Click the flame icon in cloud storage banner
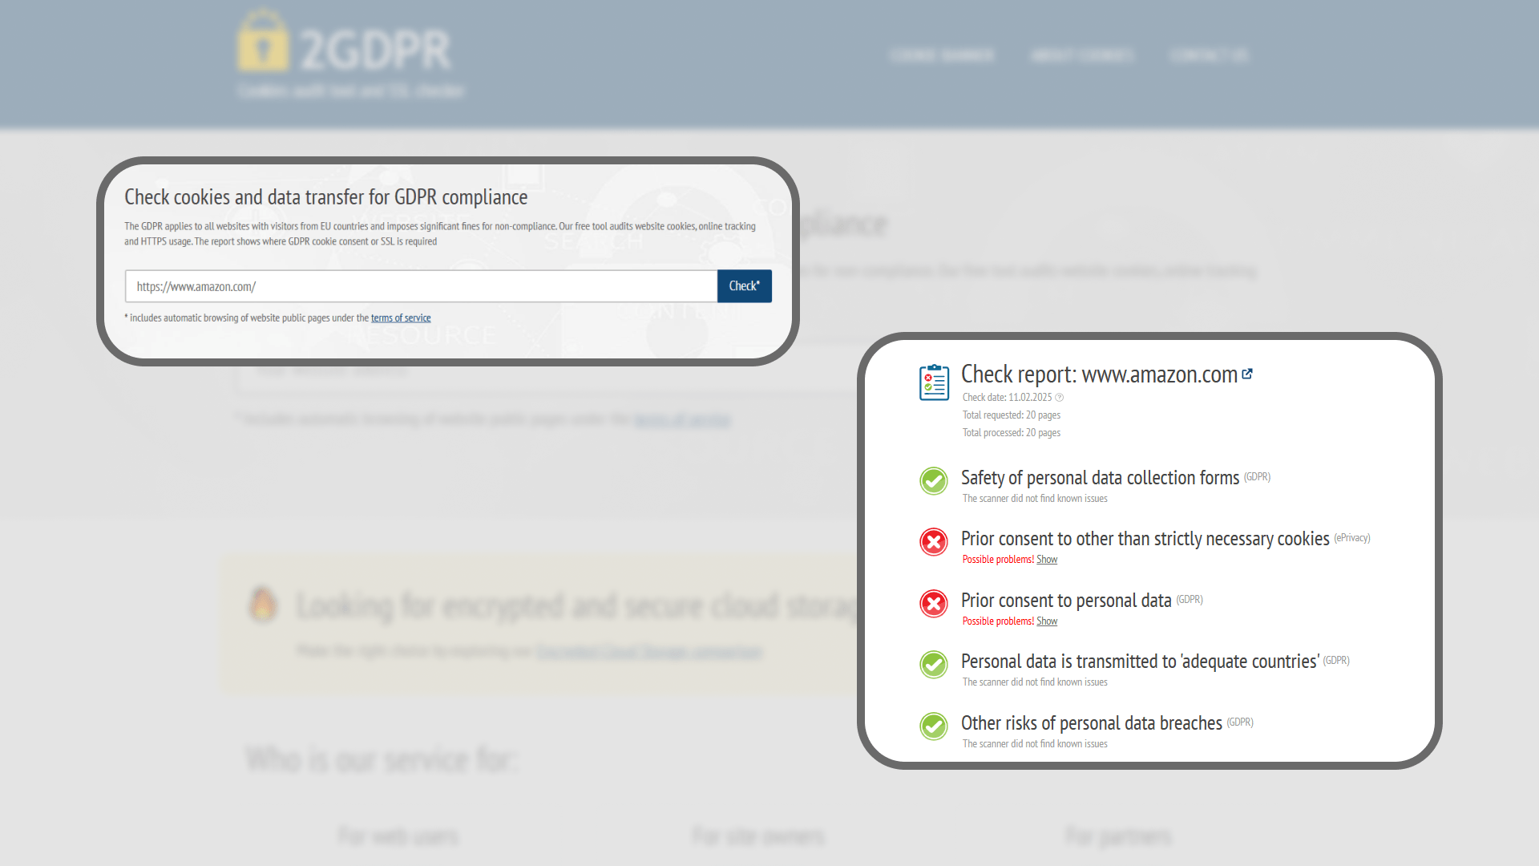The height and width of the screenshot is (866, 1539). coord(263,605)
